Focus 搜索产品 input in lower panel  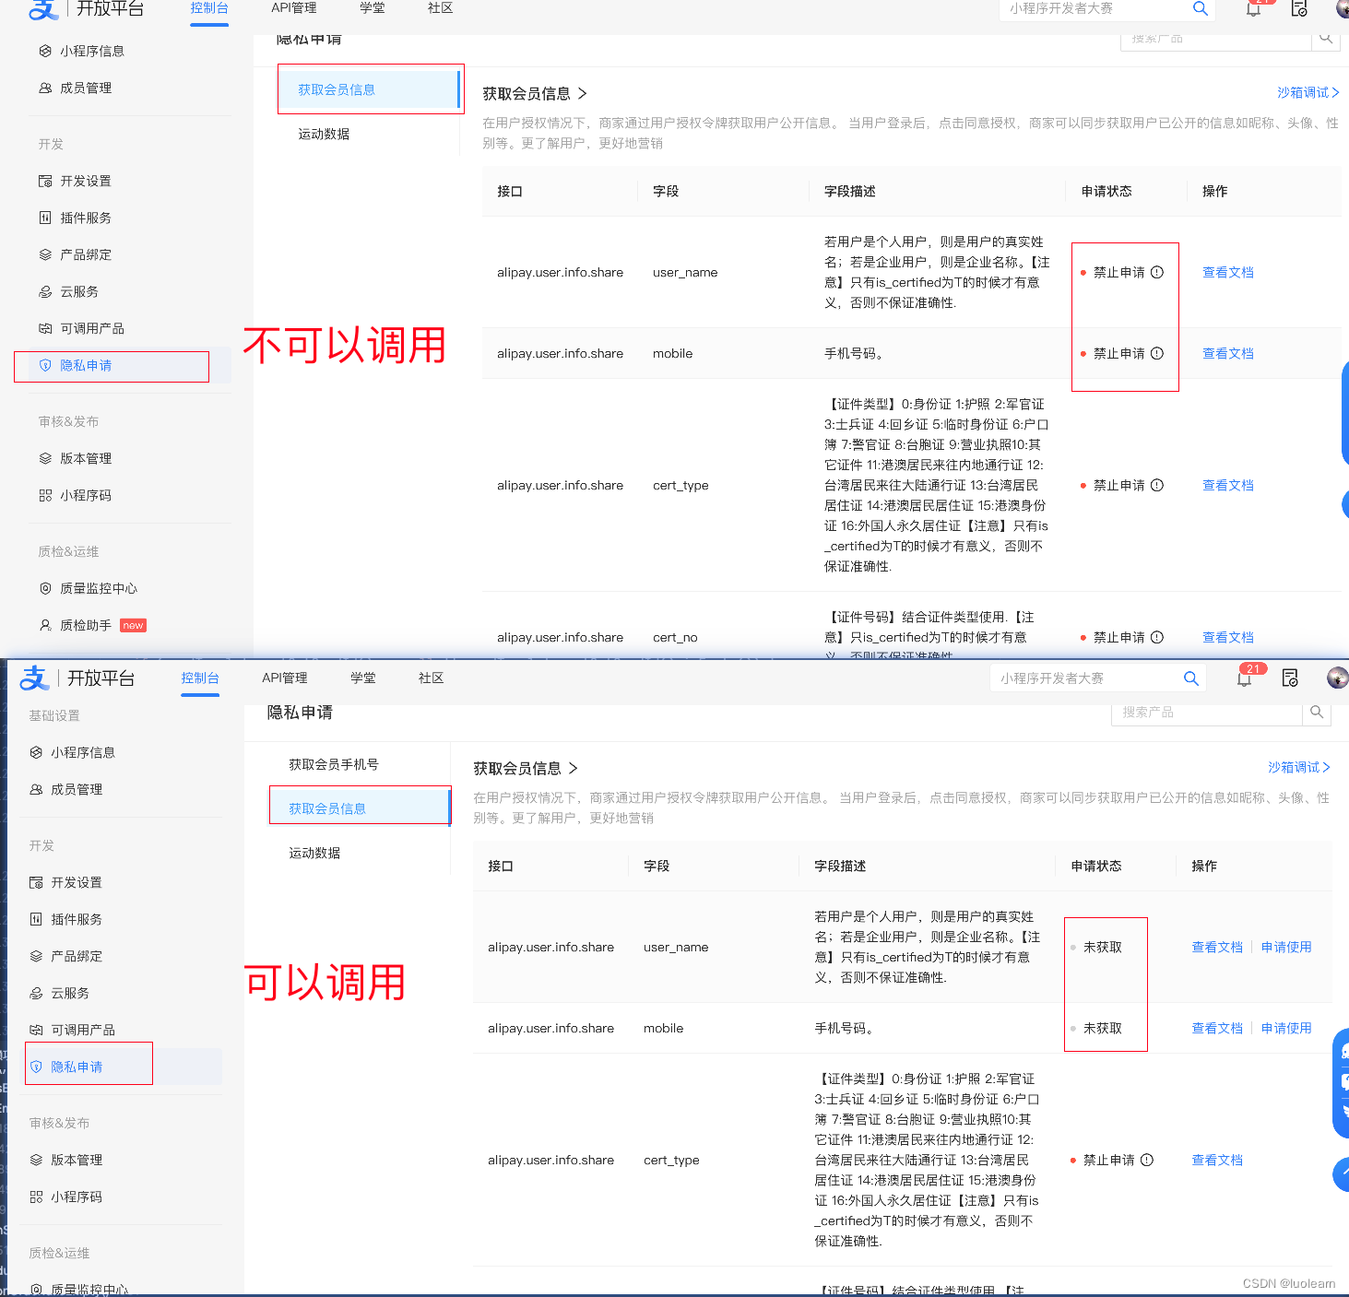(x=1207, y=712)
